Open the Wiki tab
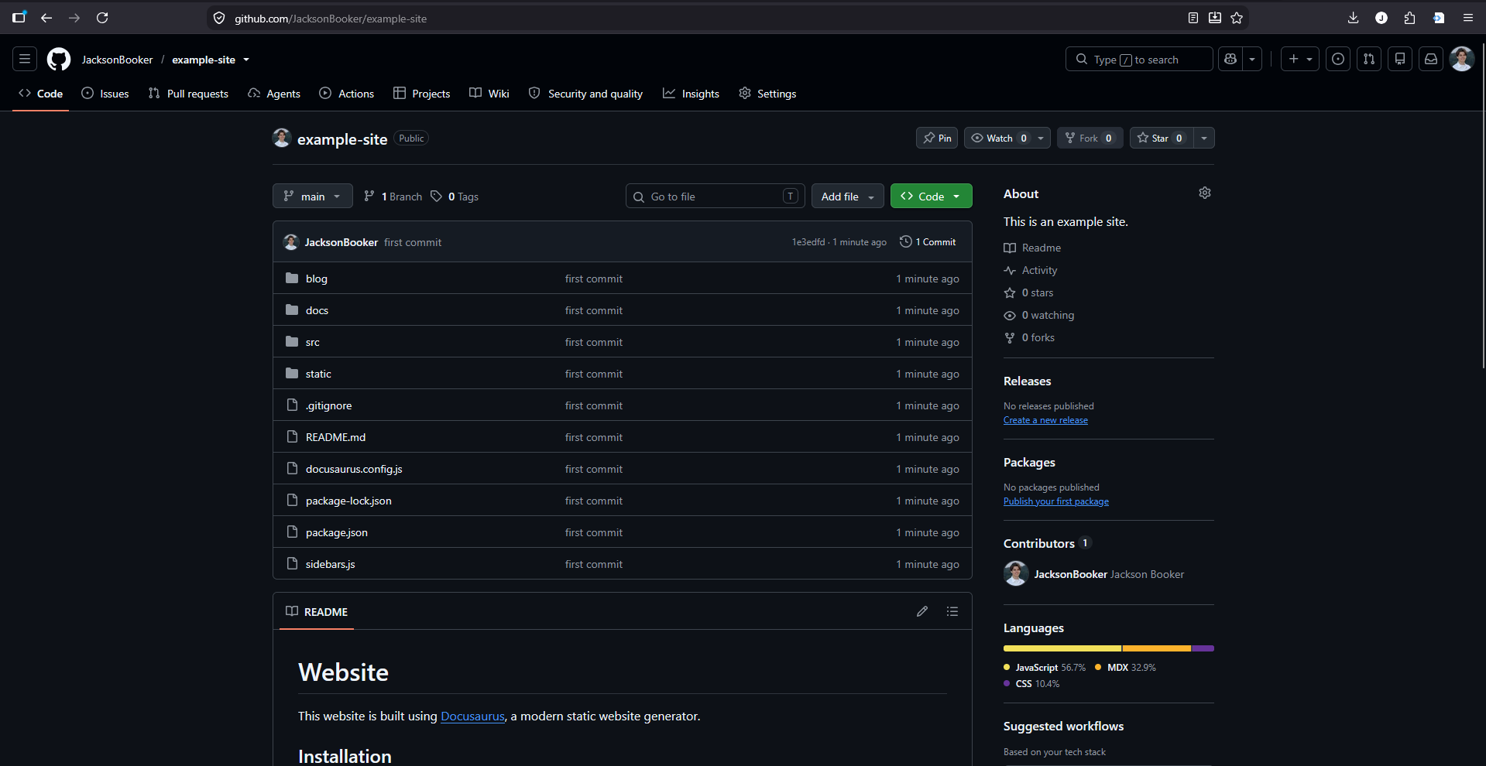 click(x=489, y=93)
